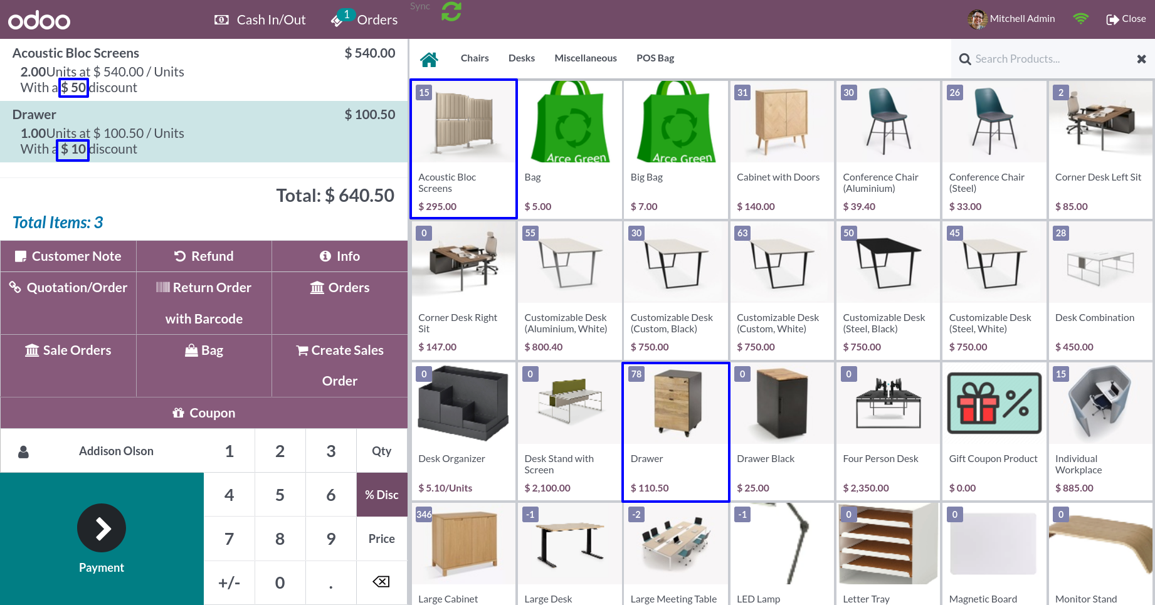The height and width of the screenshot is (605, 1155).
Task: Click numpad digit 0
Action: tap(280, 582)
